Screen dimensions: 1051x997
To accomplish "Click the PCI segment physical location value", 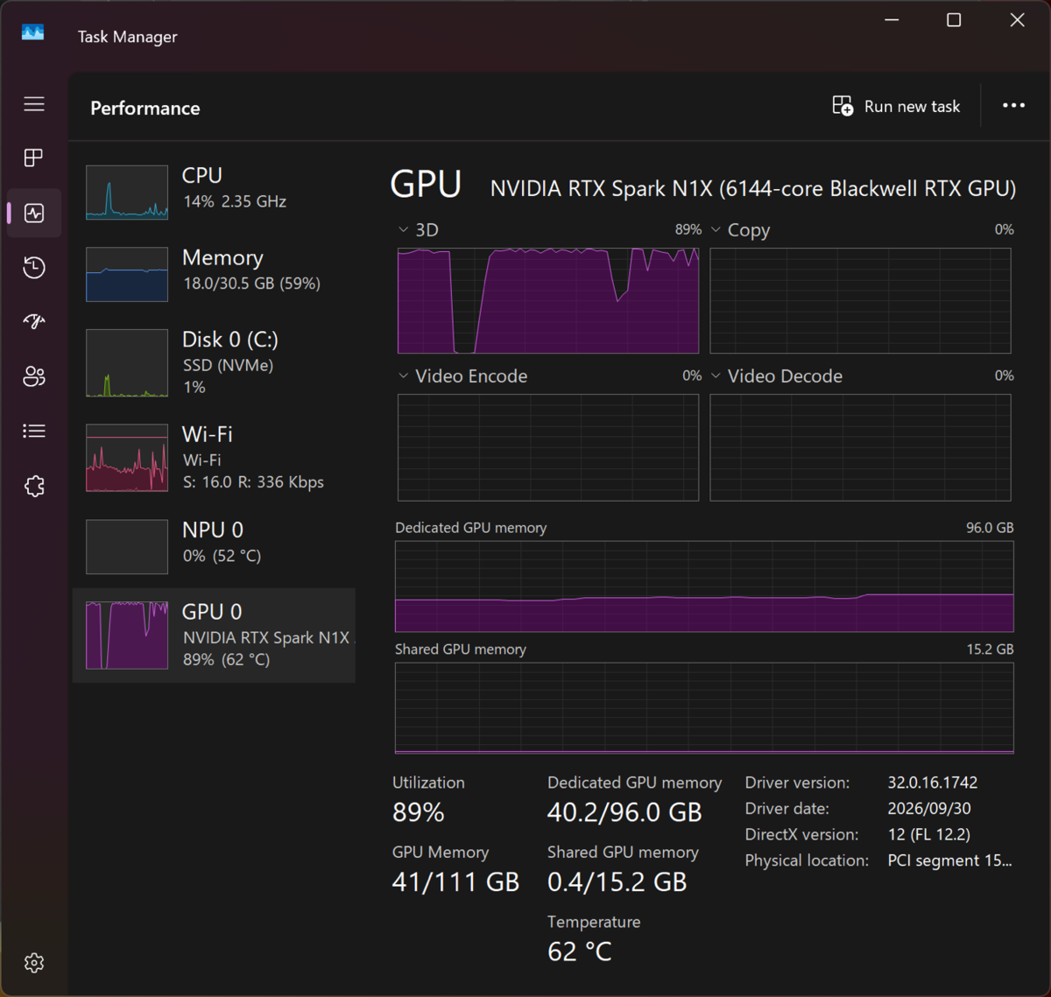I will tap(949, 860).
